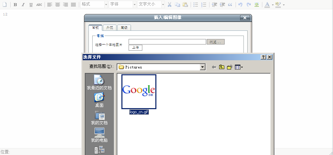Toggle underline formatting

[31, 4]
